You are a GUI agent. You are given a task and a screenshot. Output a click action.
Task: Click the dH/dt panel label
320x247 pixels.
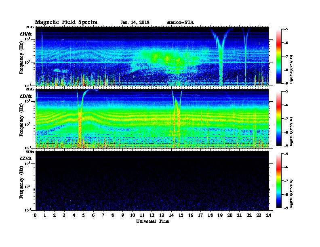tap(26, 34)
